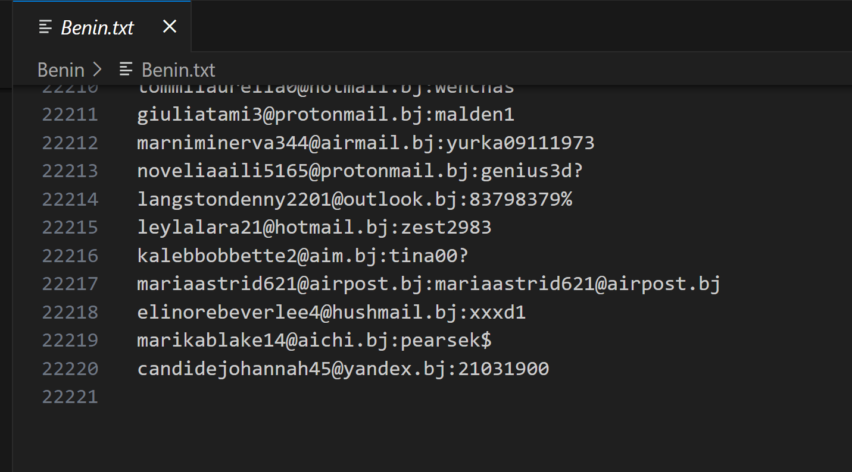Image resolution: width=852 pixels, height=472 pixels.
Task: Click line number 22217 in the gutter
Action: coord(70,284)
